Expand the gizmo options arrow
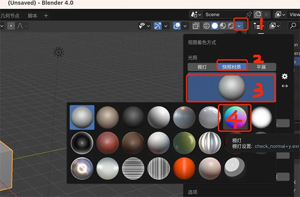 coord(166,26)
